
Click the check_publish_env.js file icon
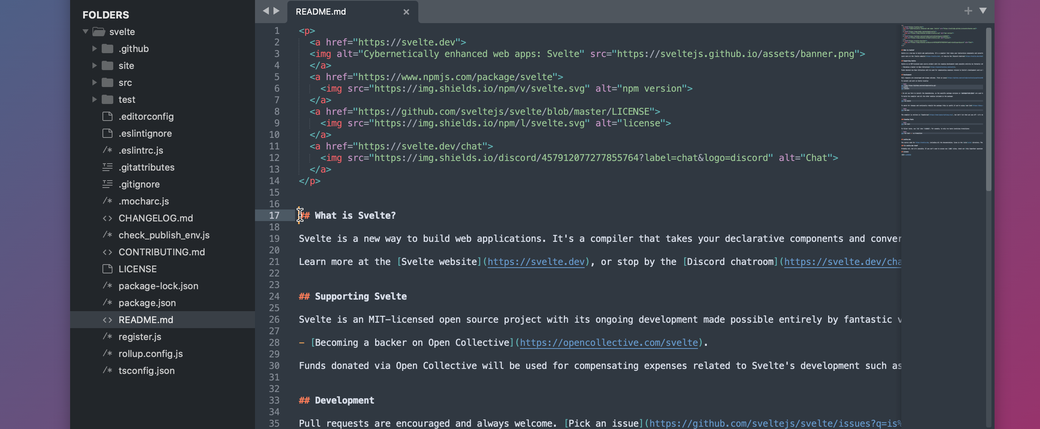click(x=107, y=235)
